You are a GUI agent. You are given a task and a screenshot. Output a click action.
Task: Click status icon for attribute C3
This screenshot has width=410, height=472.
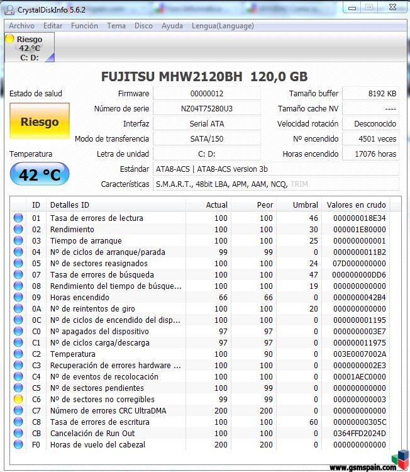click(18, 365)
